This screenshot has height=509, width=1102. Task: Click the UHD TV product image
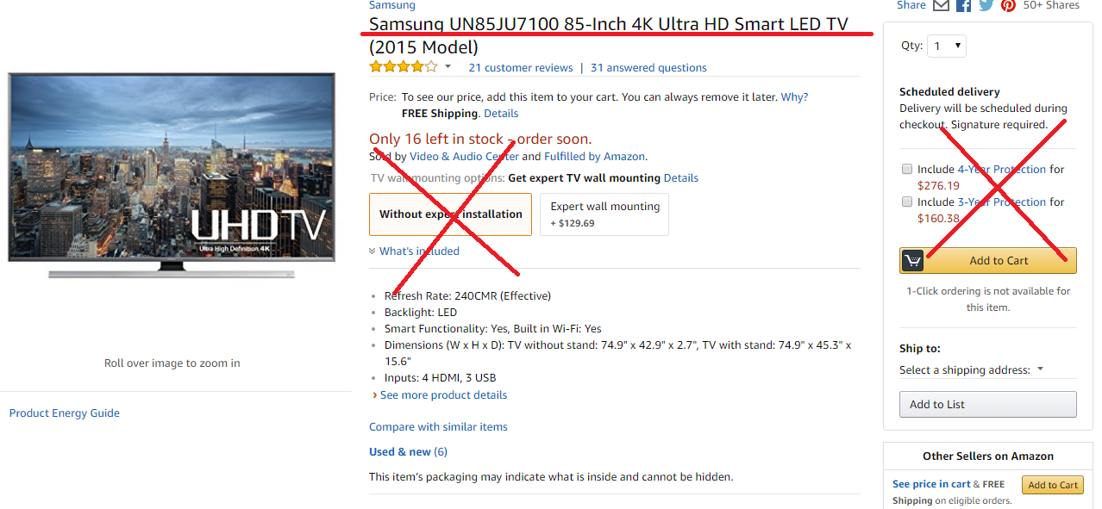(x=172, y=175)
